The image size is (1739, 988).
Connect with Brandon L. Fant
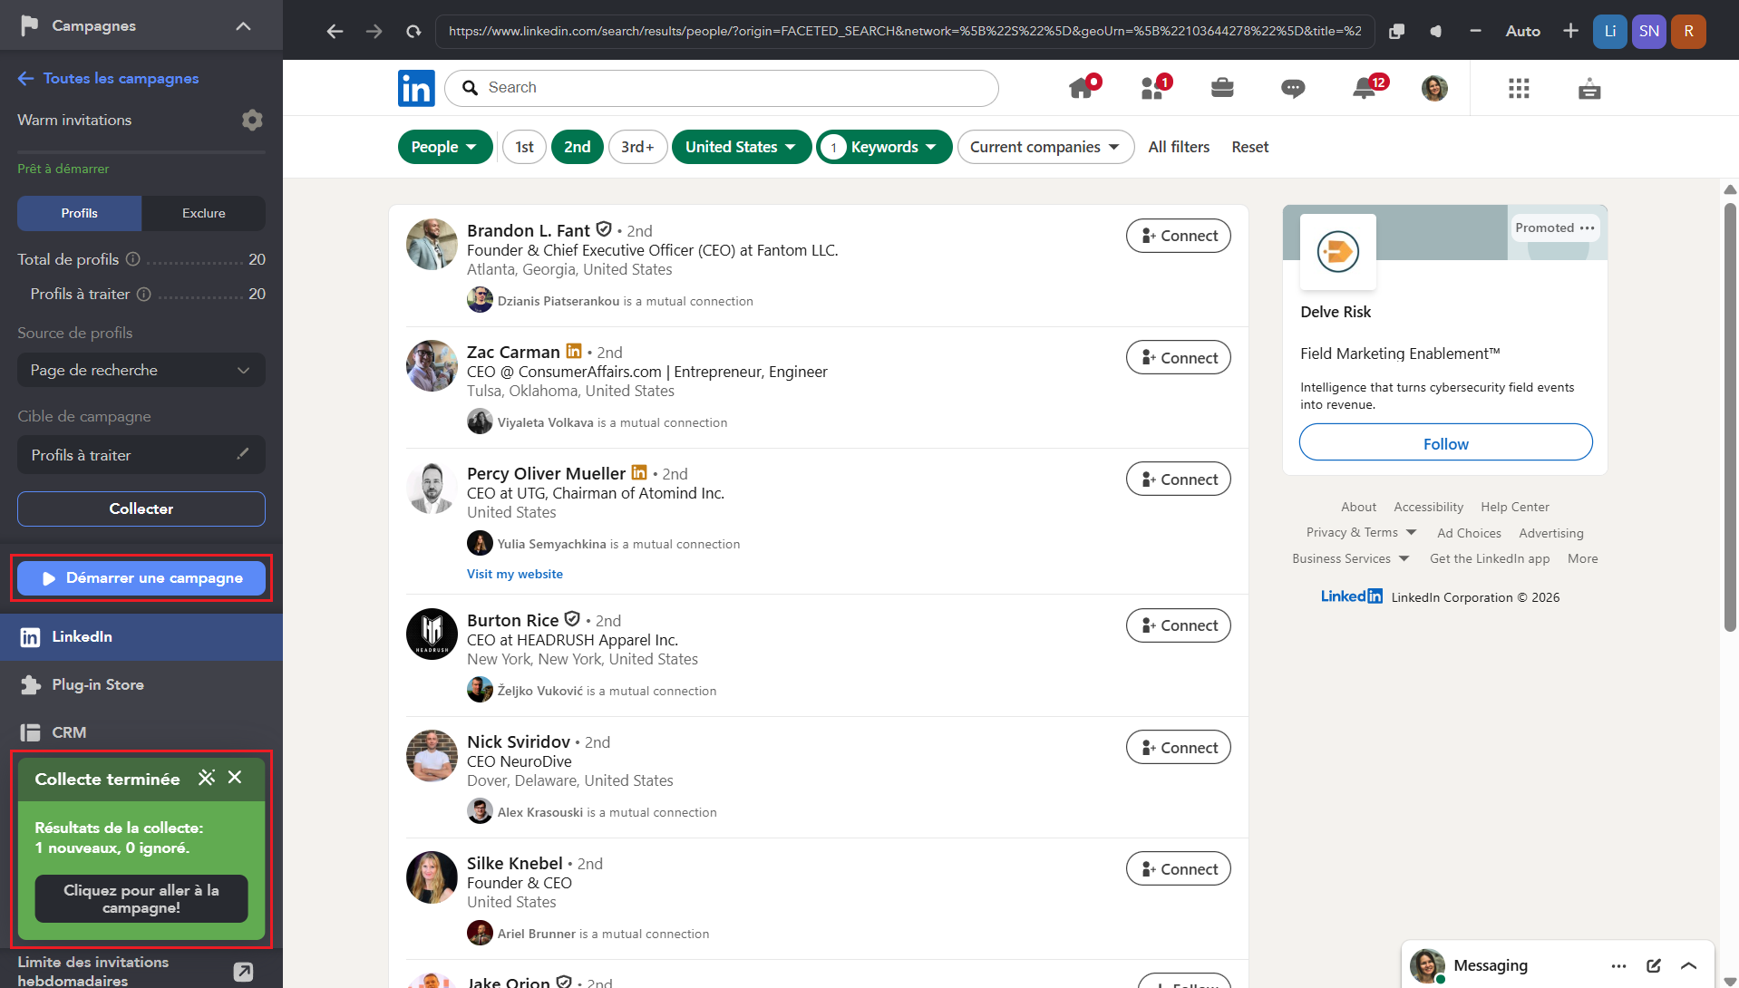pos(1178,236)
